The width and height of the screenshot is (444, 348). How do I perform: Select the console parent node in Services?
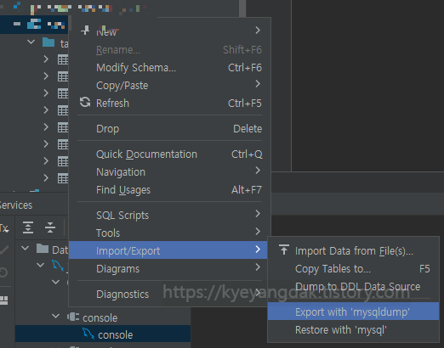(x=100, y=318)
